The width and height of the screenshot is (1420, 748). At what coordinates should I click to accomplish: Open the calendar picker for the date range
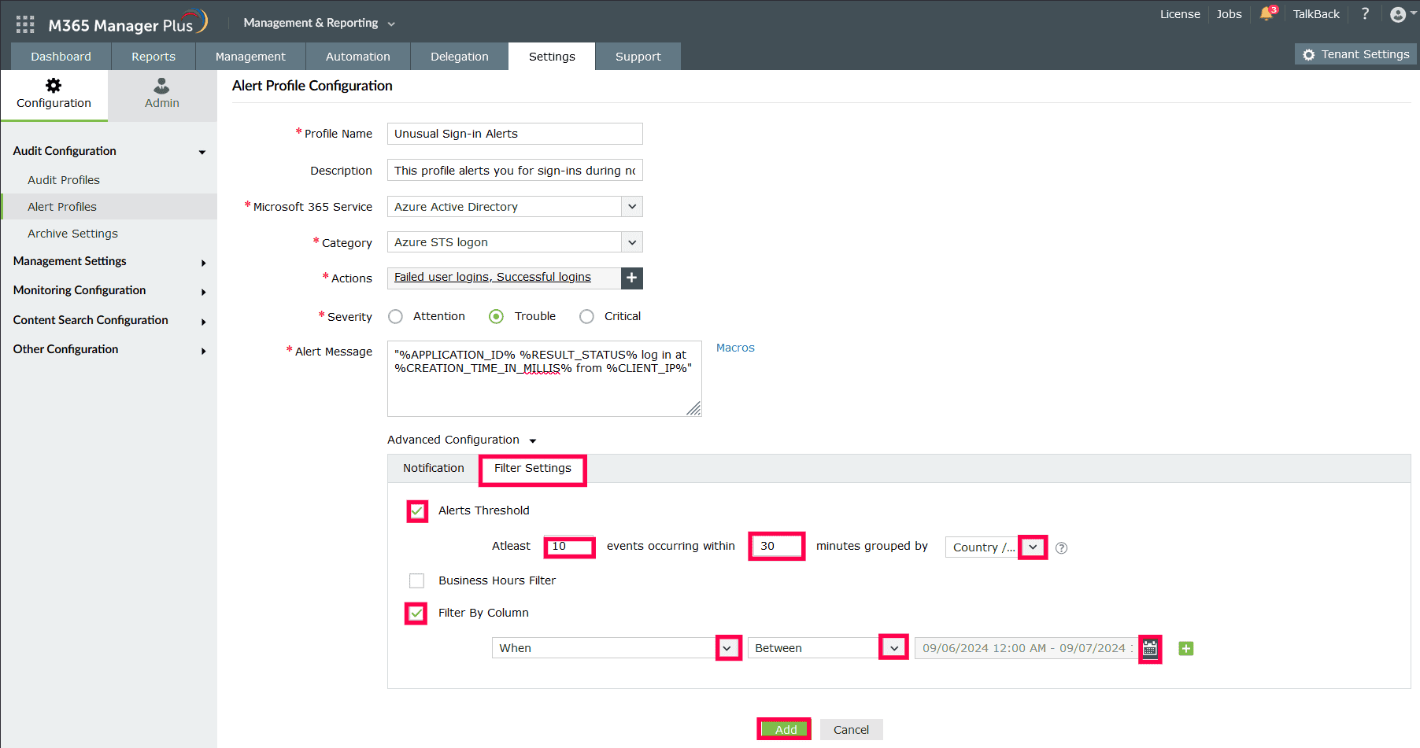point(1150,648)
